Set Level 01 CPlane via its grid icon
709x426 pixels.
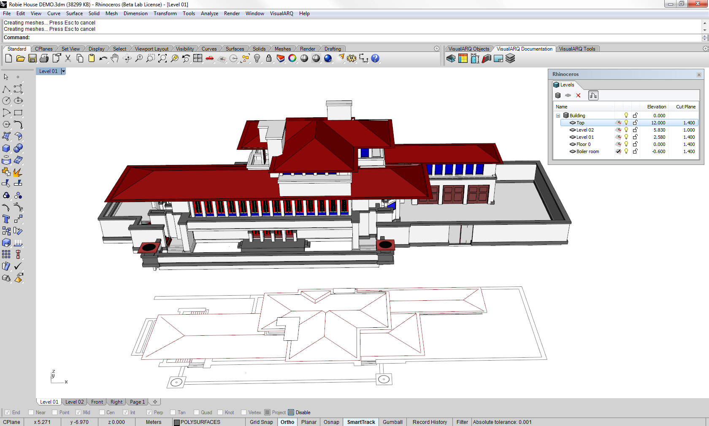[618, 137]
